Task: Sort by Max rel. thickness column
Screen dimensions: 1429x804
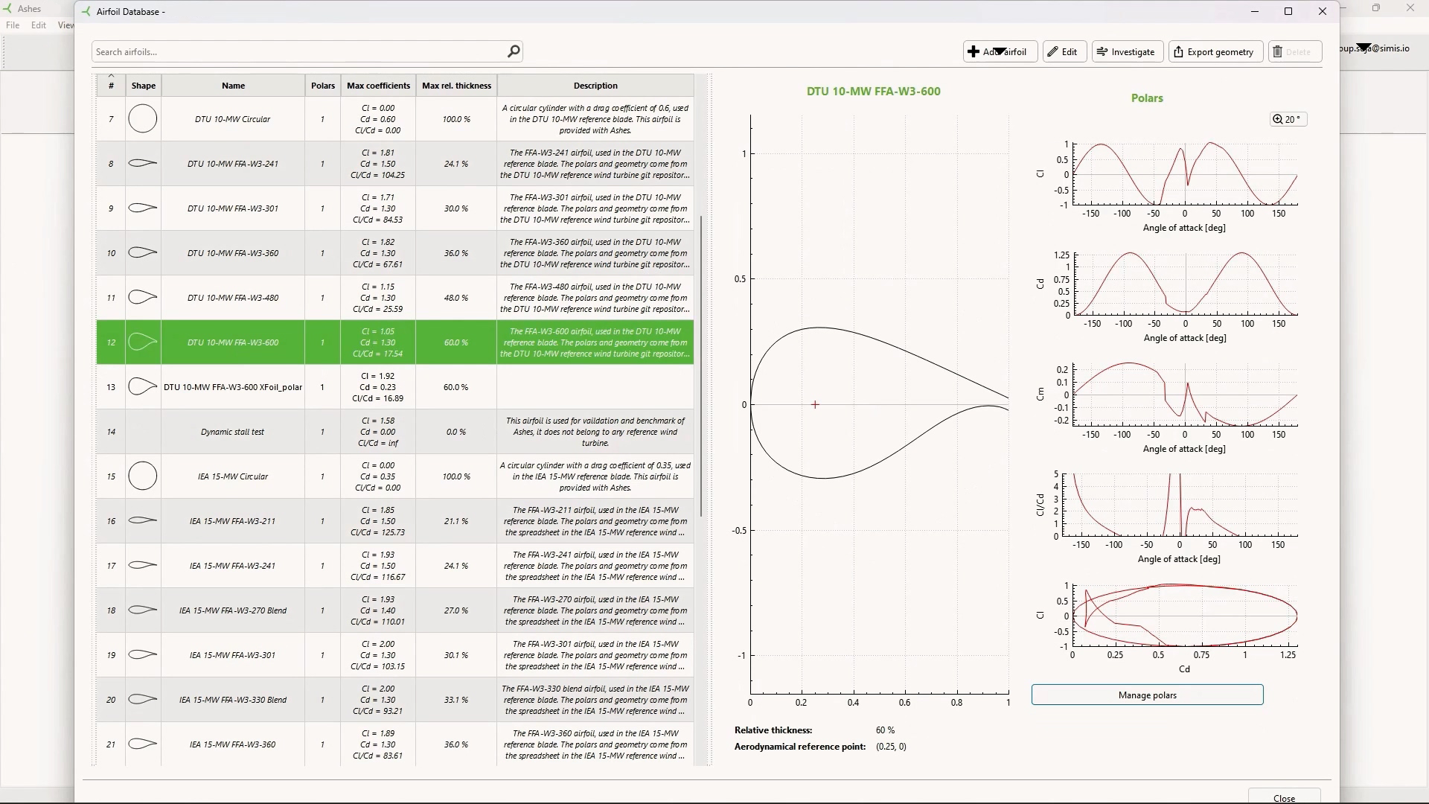Action: (x=456, y=86)
